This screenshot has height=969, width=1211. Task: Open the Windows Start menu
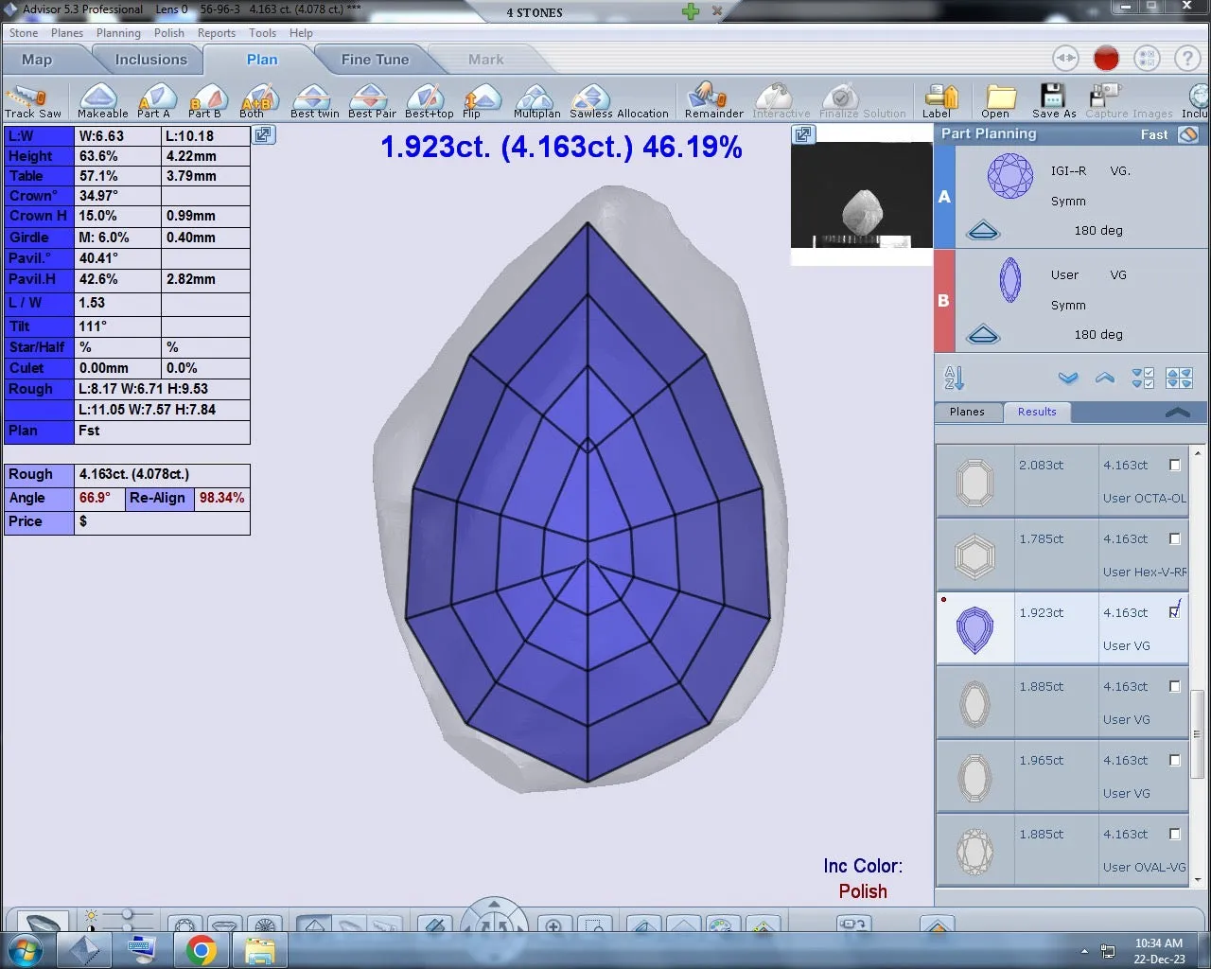[x=26, y=950]
